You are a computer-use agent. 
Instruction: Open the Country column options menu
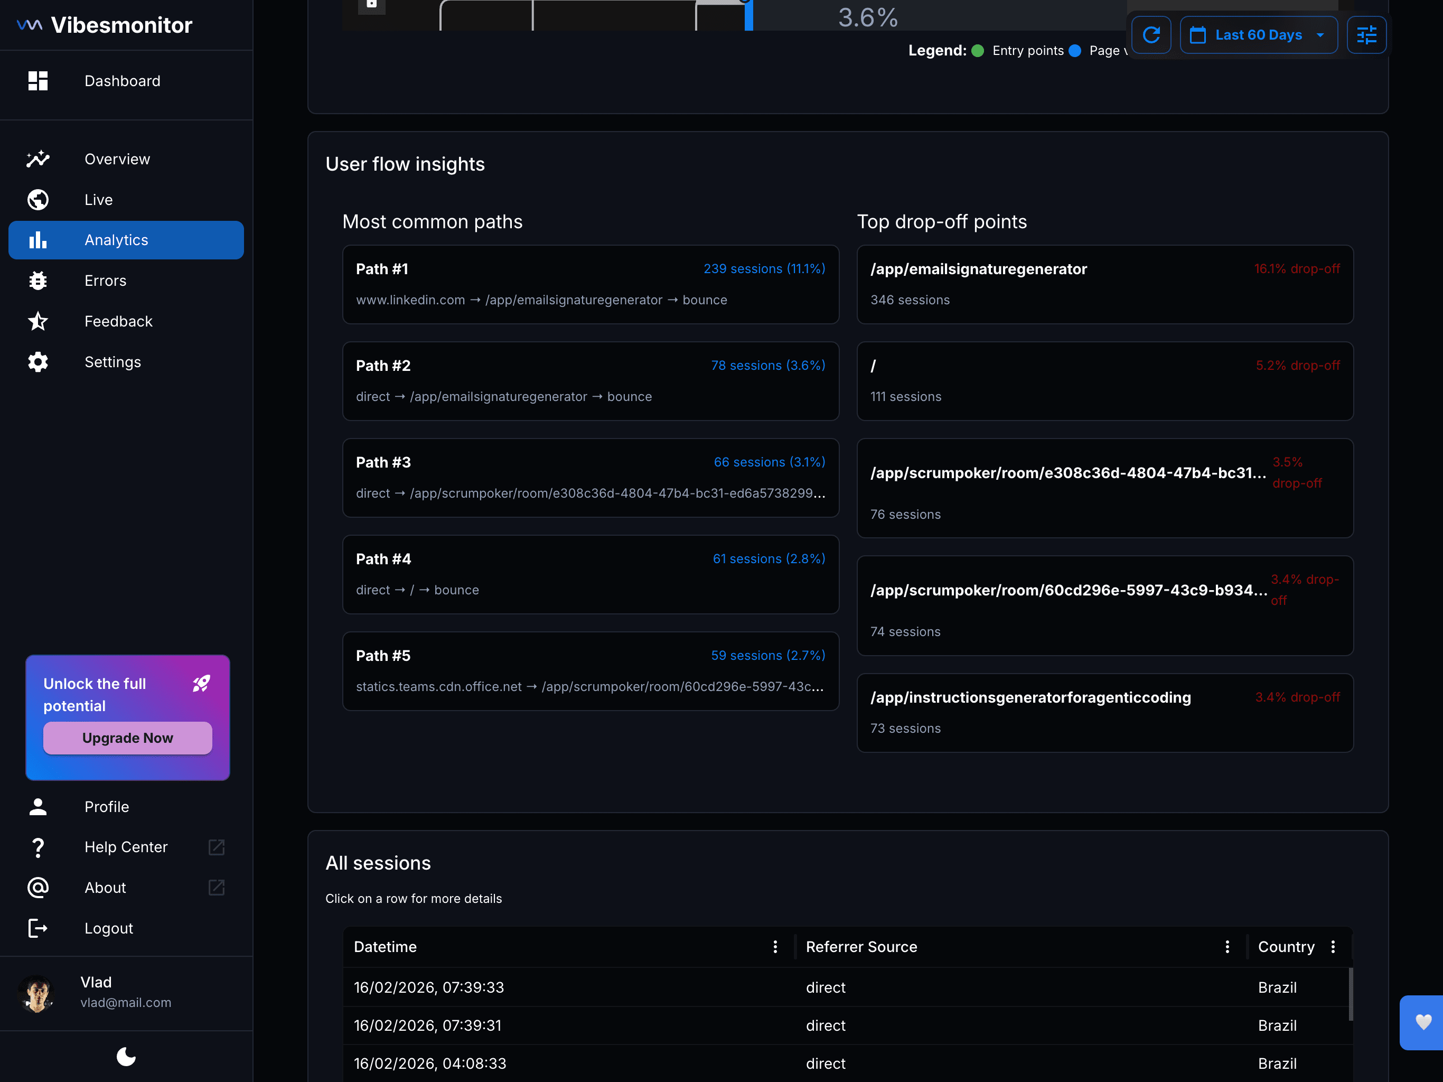click(1334, 947)
